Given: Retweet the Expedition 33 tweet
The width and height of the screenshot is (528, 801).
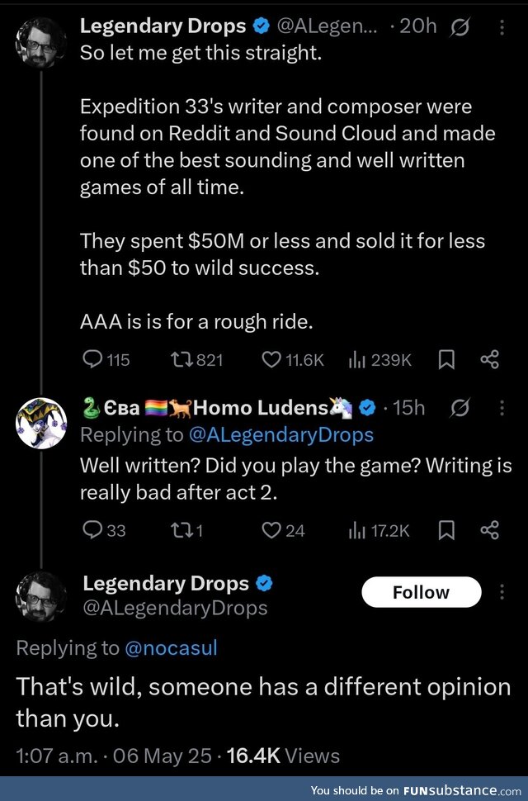Looking at the screenshot, I should [181, 359].
